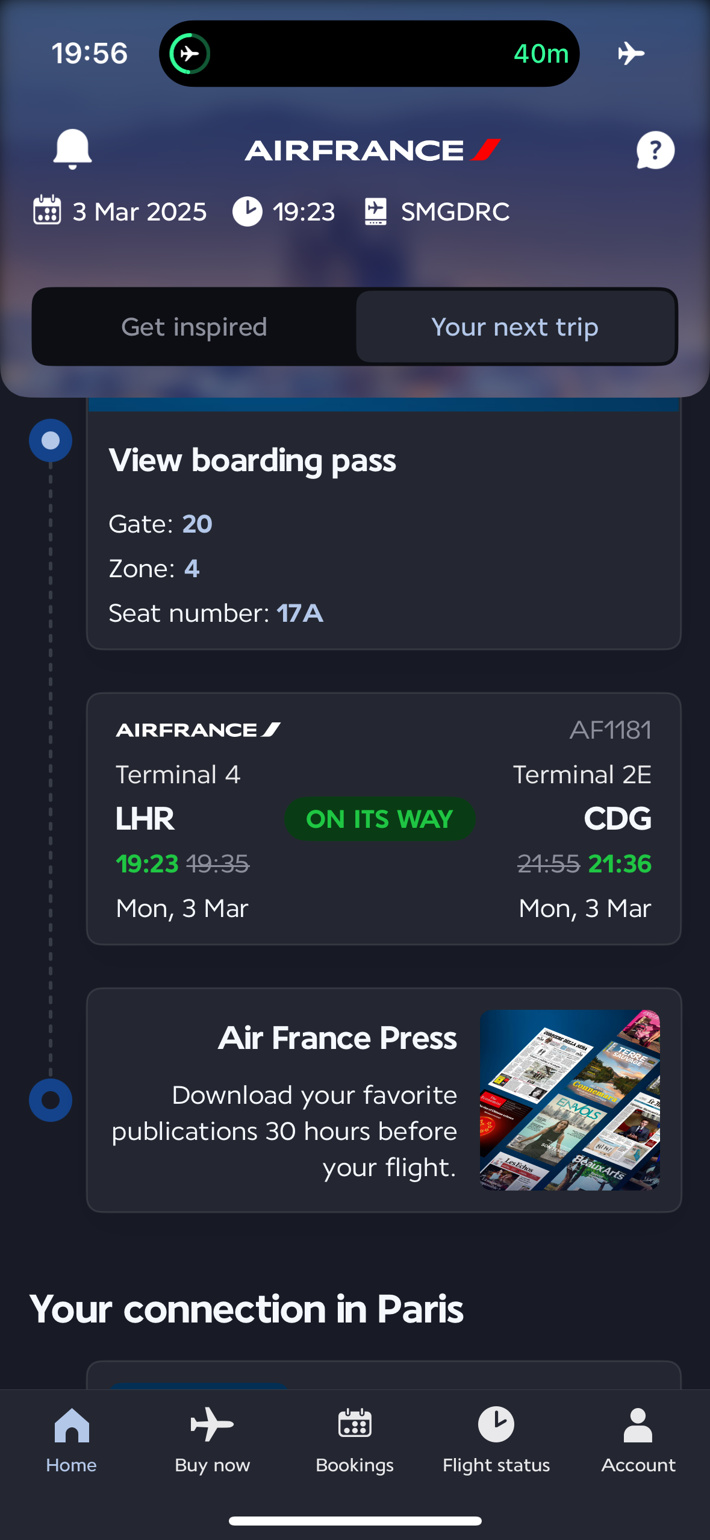This screenshot has width=710, height=1540.
Task: Go to the Account tab
Action: pos(638,1440)
